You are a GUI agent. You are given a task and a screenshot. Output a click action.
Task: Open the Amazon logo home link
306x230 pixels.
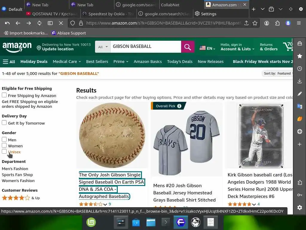click(x=17, y=47)
